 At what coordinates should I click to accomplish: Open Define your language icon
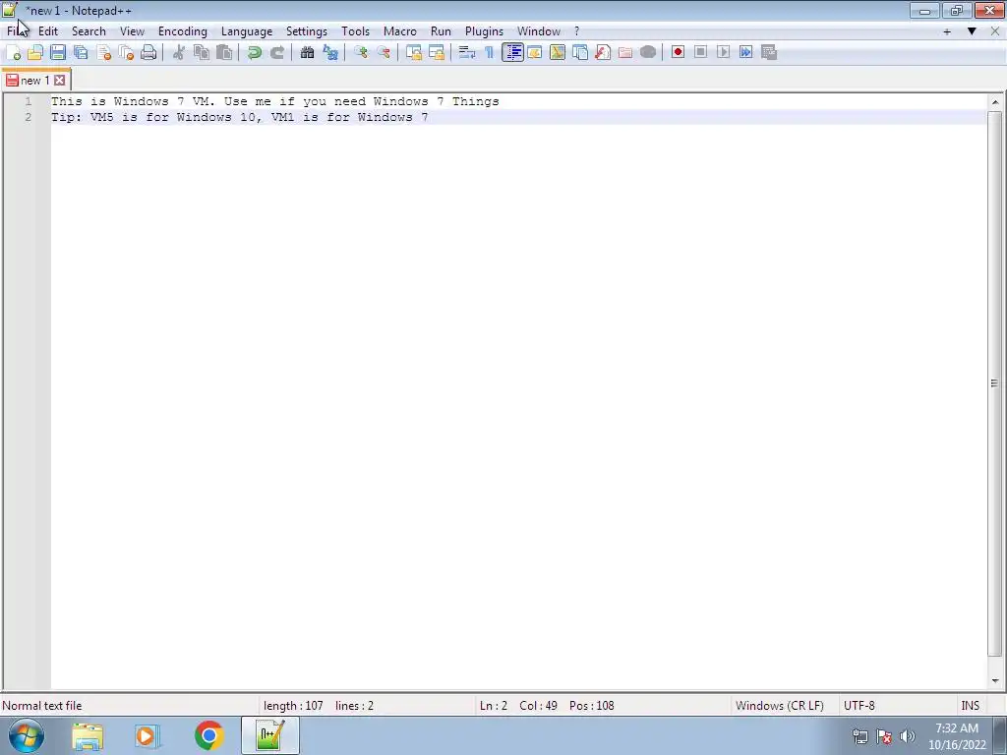pos(534,53)
